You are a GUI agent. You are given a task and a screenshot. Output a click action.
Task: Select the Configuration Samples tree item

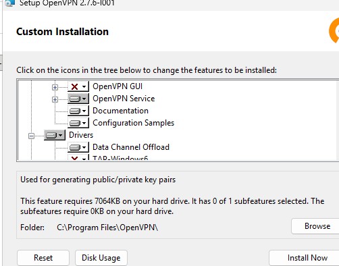click(x=133, y=123)
